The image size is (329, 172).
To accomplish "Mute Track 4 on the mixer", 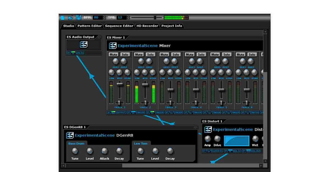I will [x=189, y=54].
